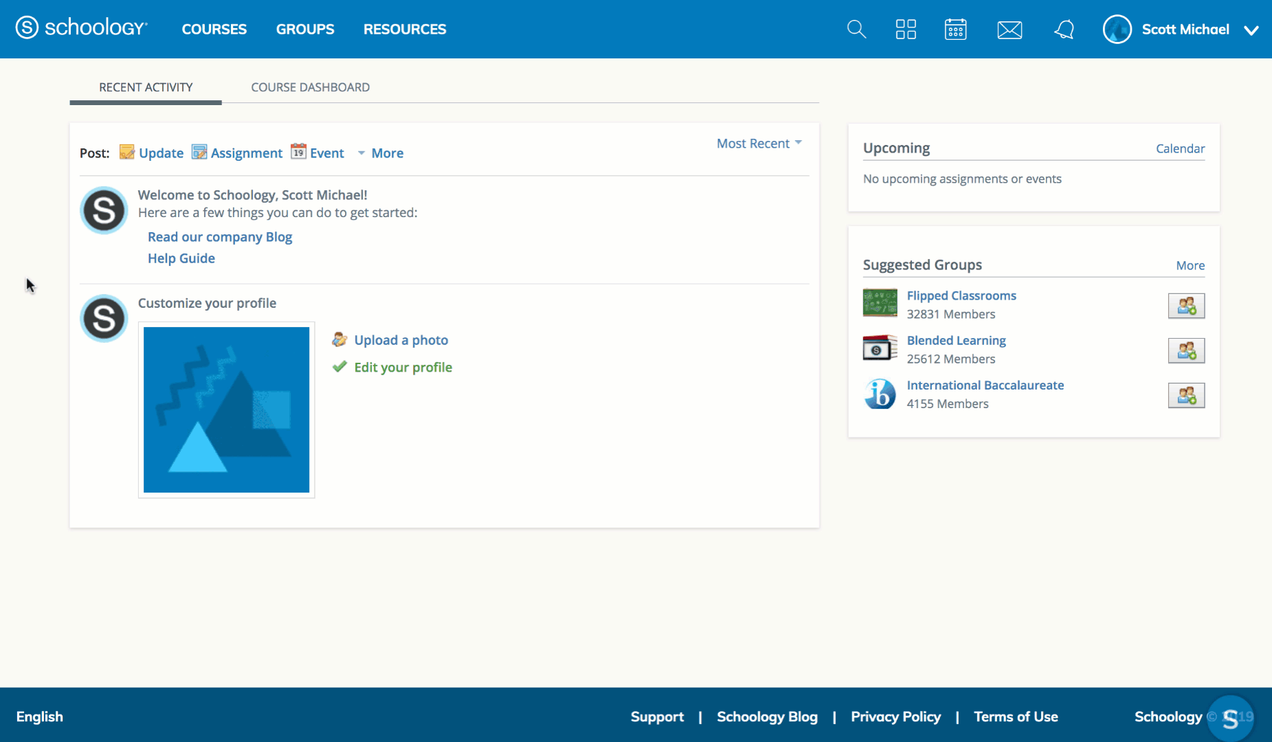Click the Schoology logo in header
Image resolution: width=1272 pixels, height=742 pixels.
click(81, 28)
